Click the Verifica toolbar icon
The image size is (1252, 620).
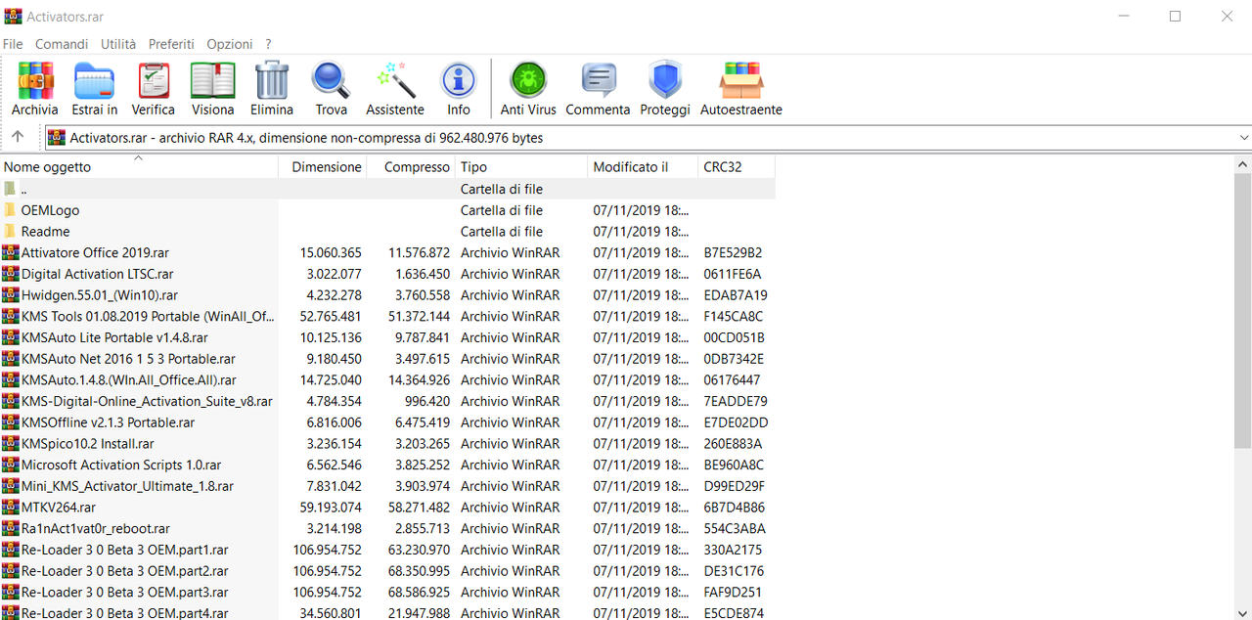point(154,80)
